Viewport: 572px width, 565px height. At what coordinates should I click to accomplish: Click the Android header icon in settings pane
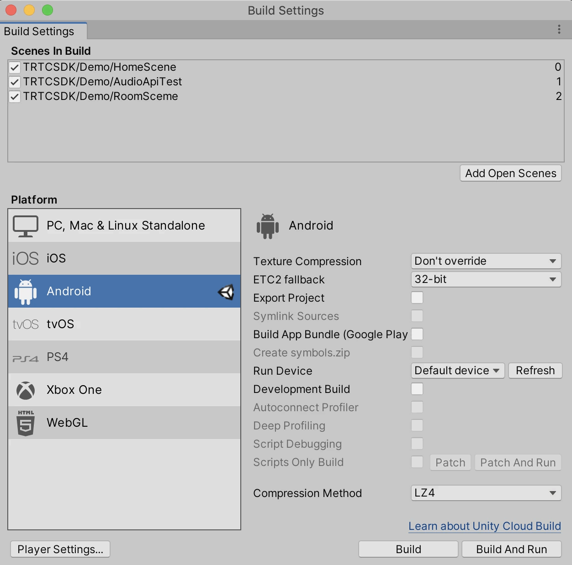pos(268,226)
